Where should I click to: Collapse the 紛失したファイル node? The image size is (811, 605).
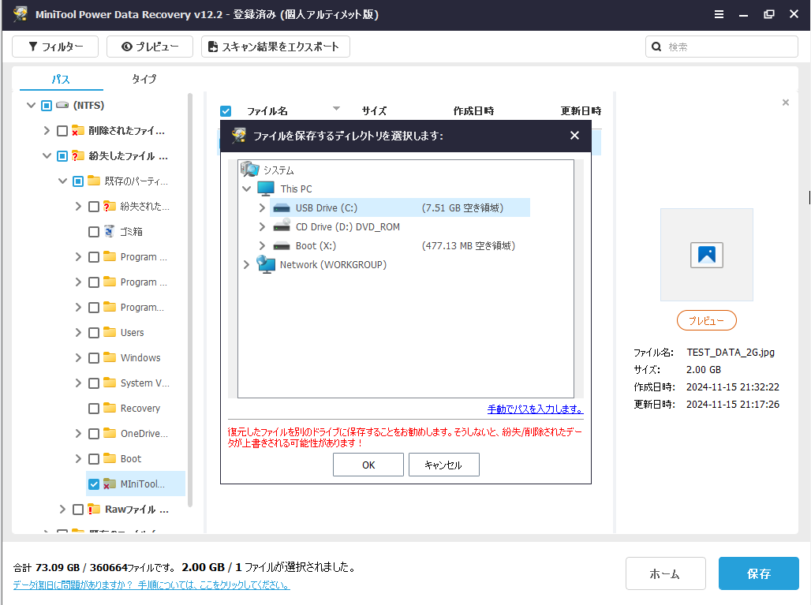coord(47,156)
